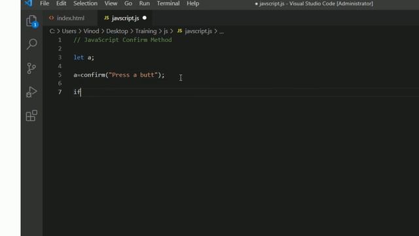419x236 pixels.
Task: Click line number 3 in the gutter
Action: [x=60, y=57]
